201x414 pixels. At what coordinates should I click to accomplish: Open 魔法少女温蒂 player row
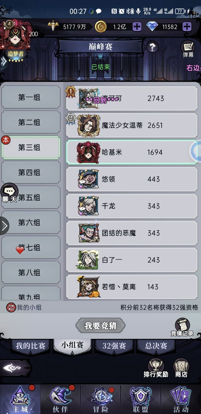click(x=132, y=125)
